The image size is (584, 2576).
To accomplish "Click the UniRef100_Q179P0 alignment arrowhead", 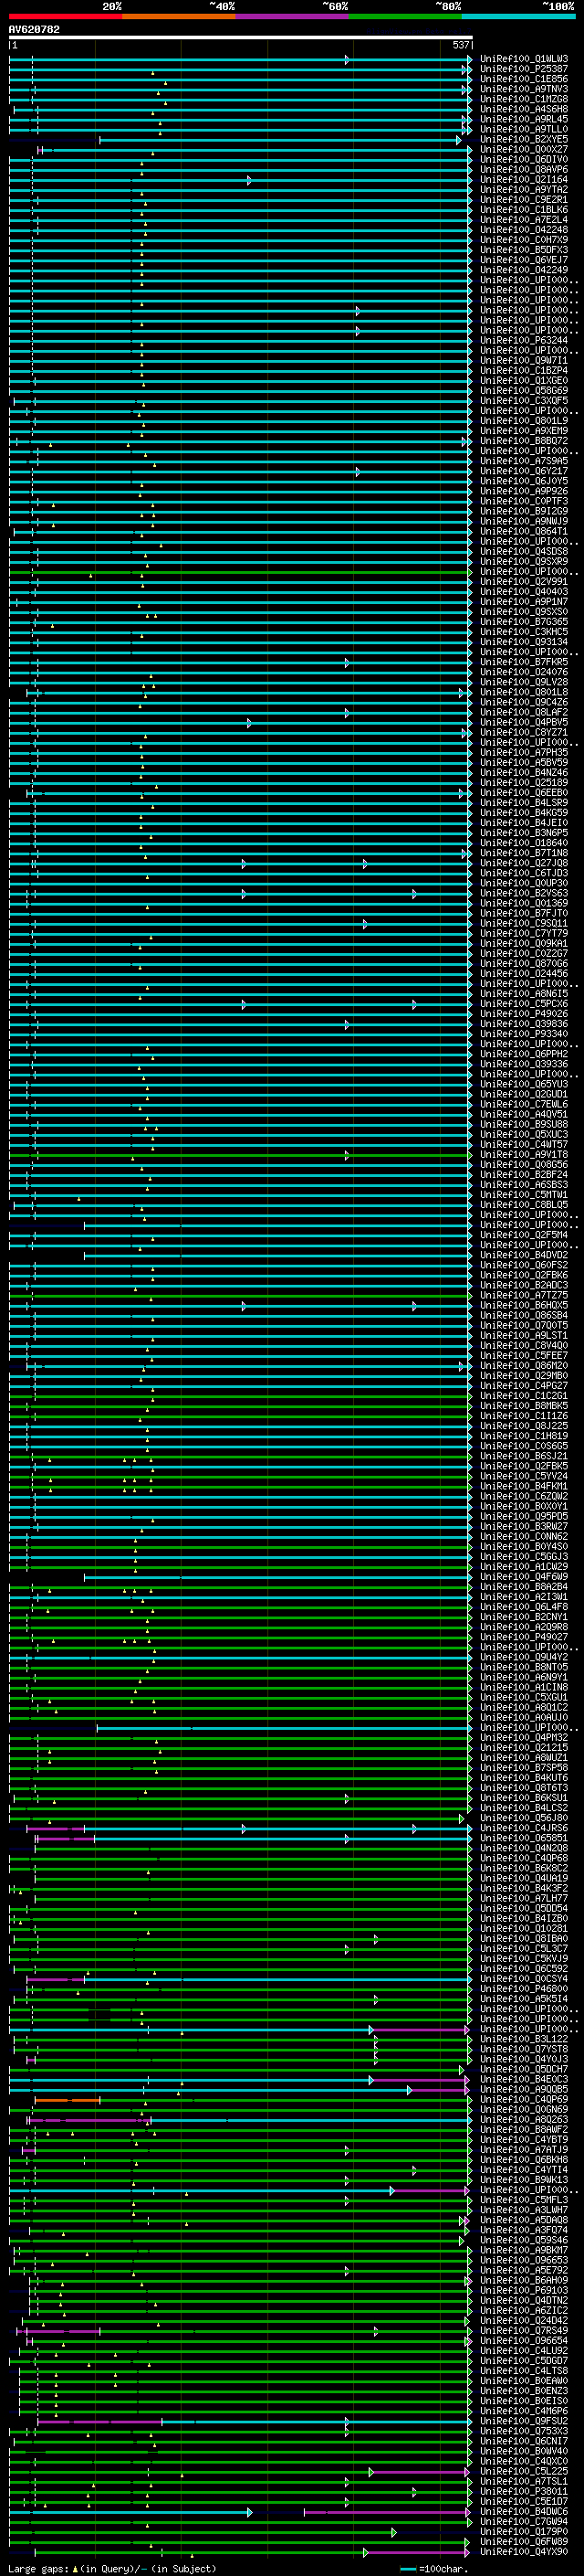I will coord(393,2532).
